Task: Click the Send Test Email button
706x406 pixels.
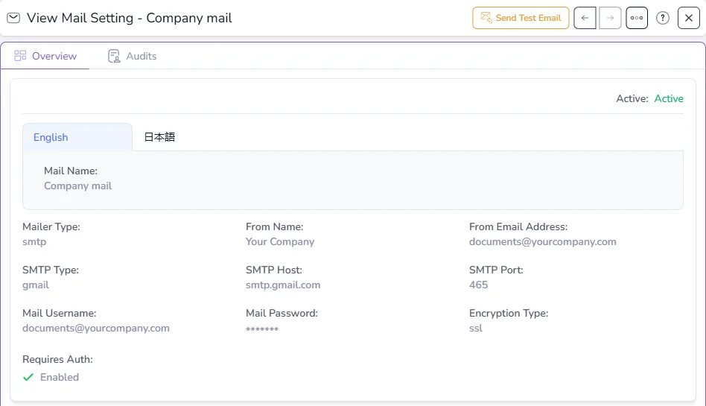Action: pyautogui.click(x=521, y=18)
